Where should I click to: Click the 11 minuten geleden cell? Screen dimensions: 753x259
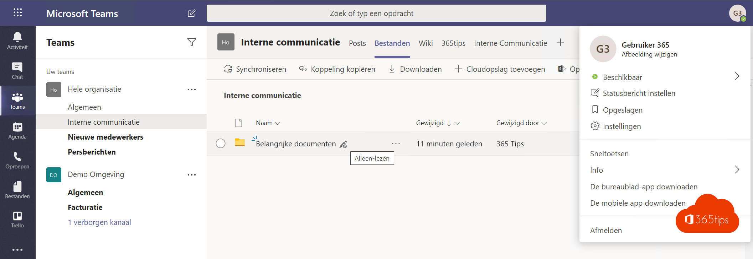pyautogui.click(x=449, y=144)
